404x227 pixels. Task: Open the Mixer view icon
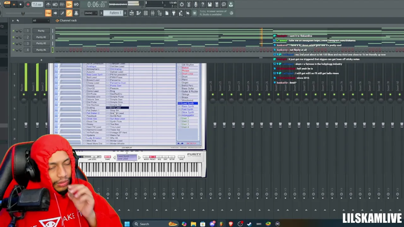pyautogui.click(x=153, y=13)
